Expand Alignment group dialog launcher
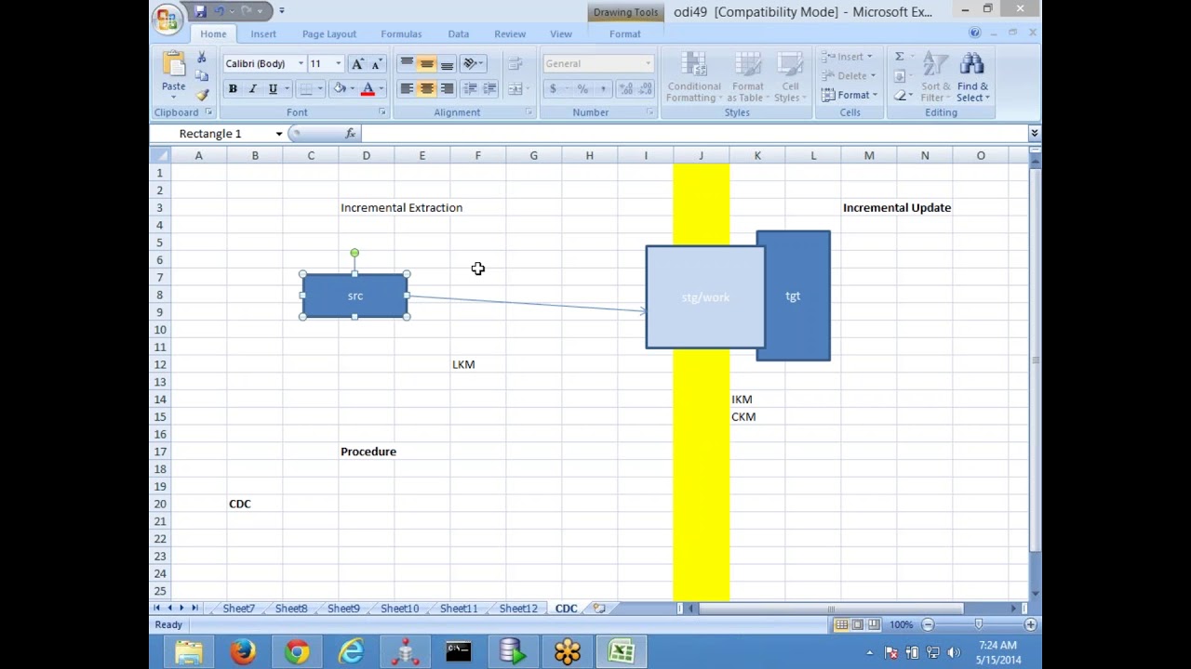Image resolution: width=1191 pixels, height=669 pixels. (x=529, y=112)
